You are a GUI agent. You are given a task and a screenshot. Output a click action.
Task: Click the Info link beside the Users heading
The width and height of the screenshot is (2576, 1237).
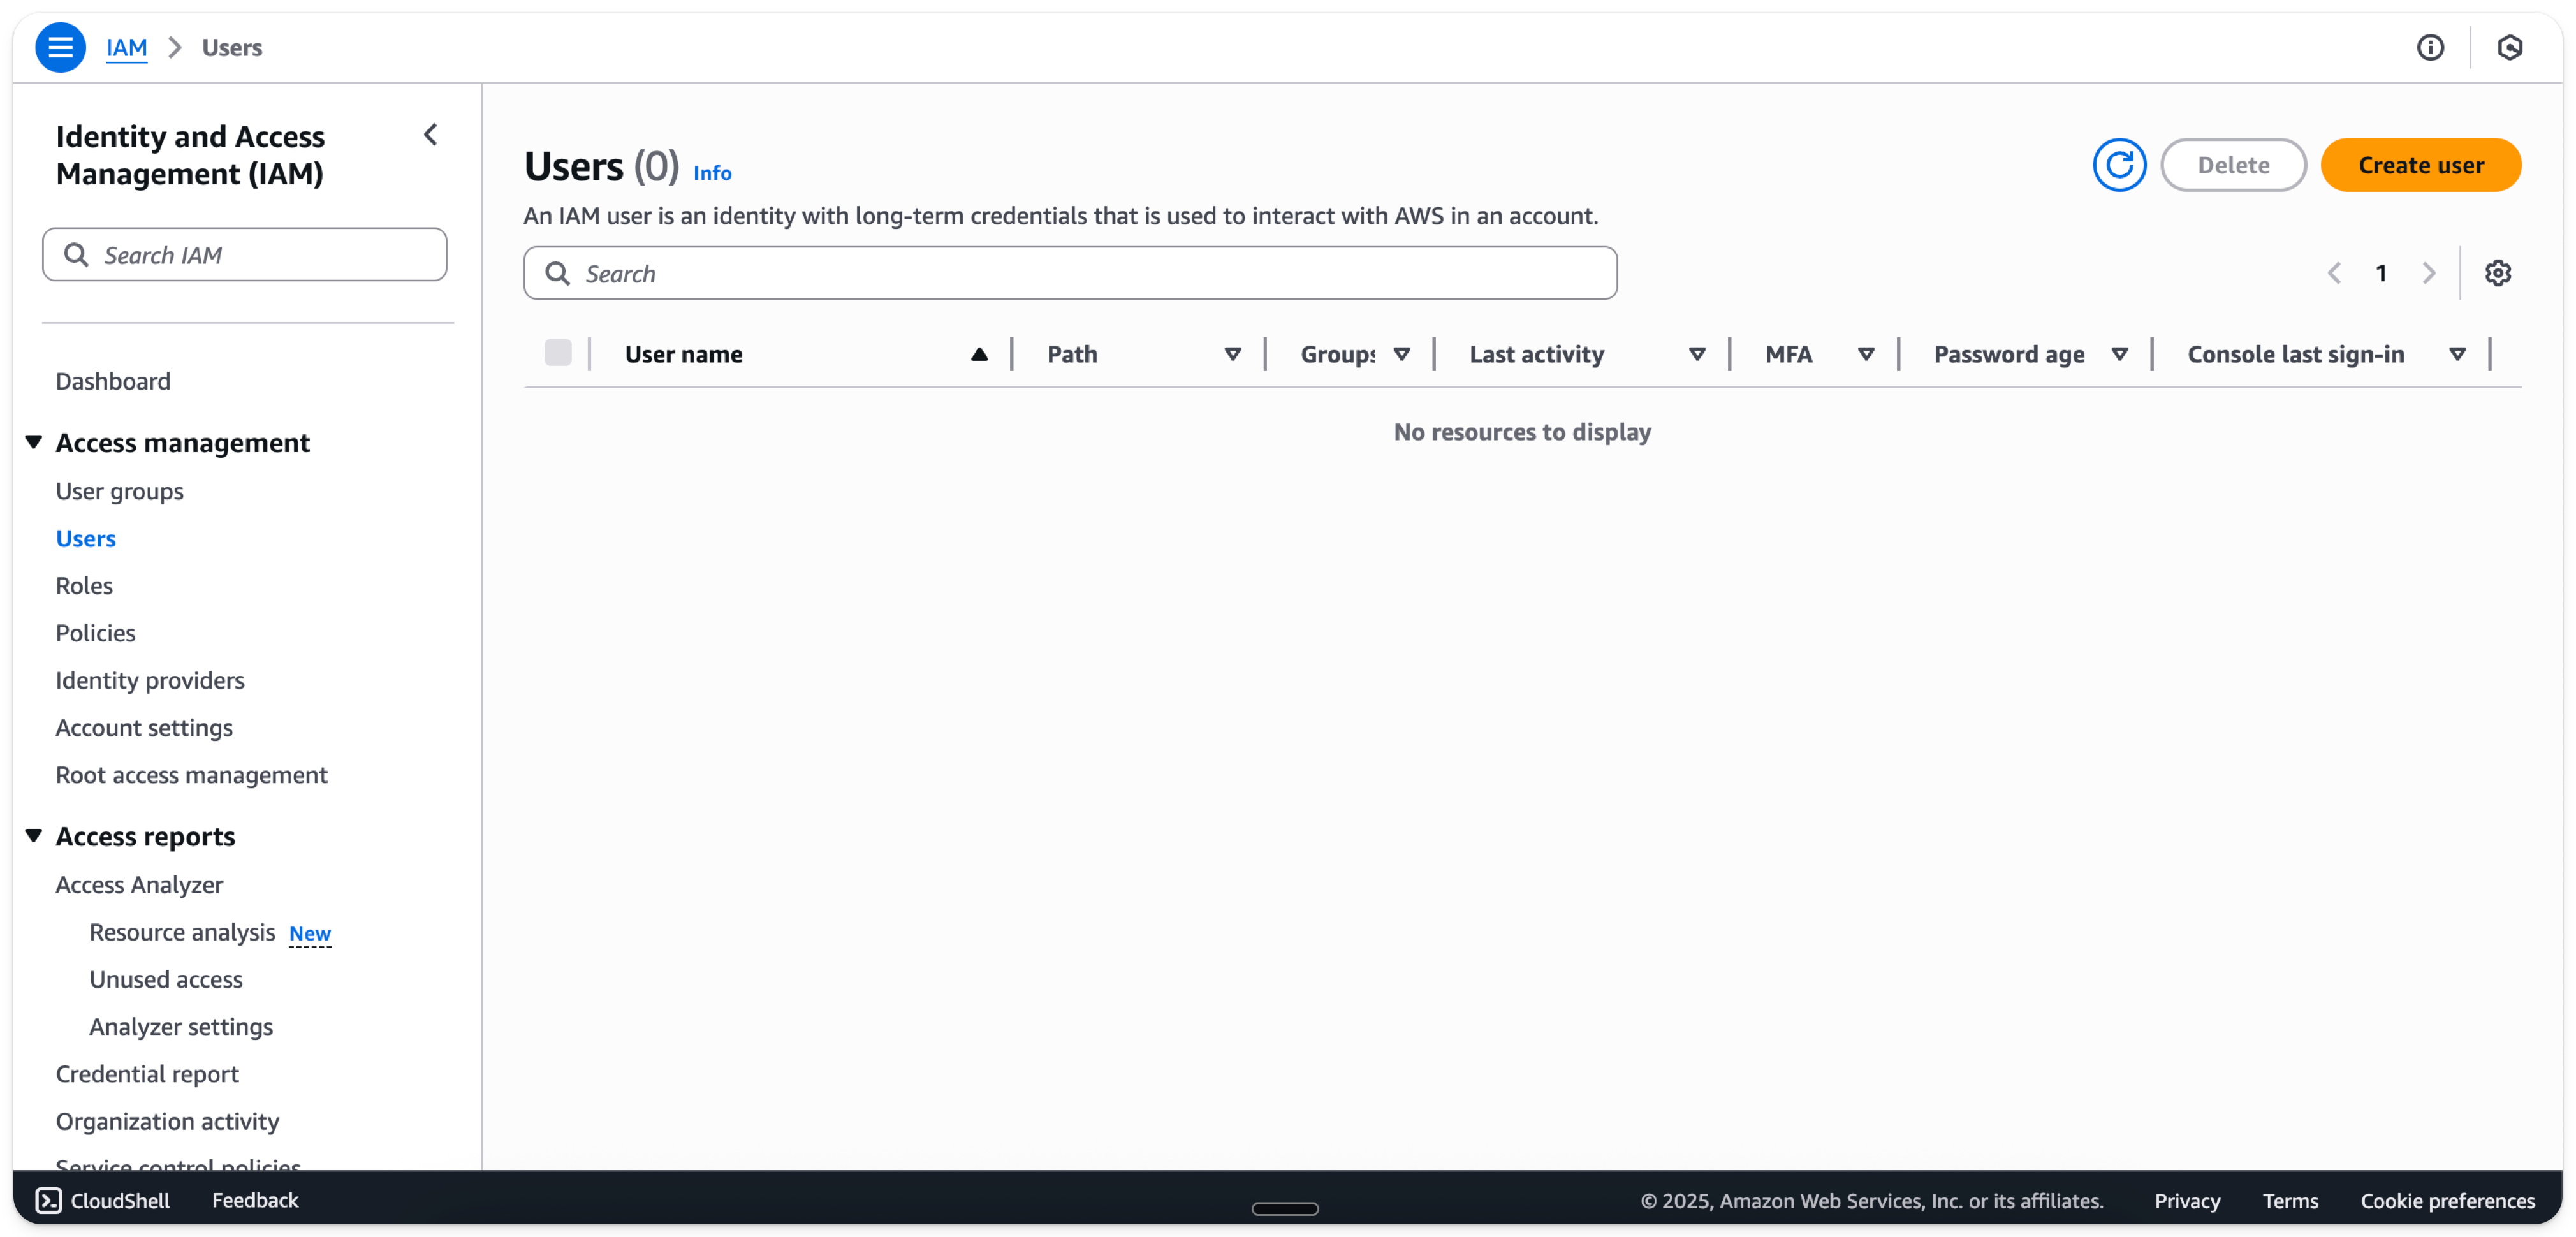(712, 172)
